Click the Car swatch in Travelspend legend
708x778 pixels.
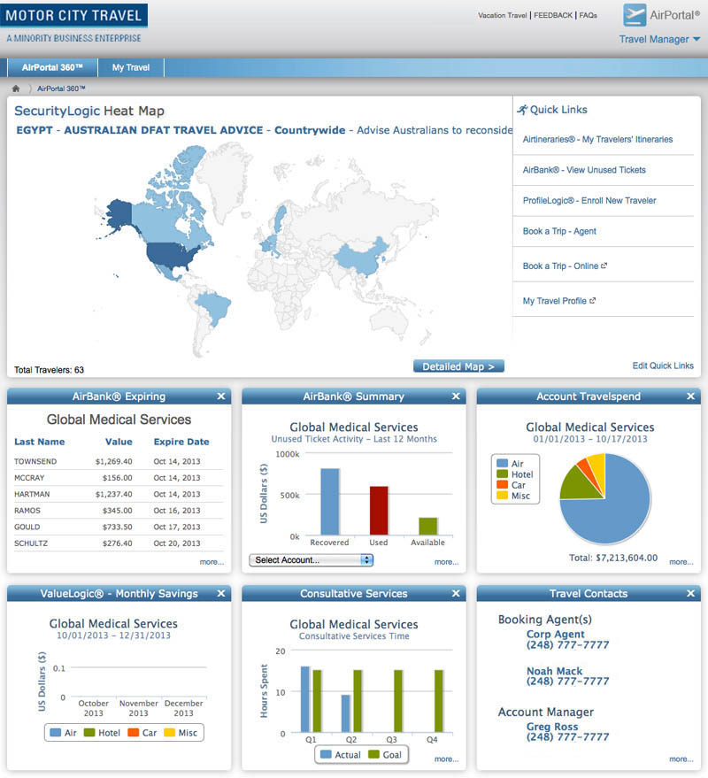[x=502, y=484]
